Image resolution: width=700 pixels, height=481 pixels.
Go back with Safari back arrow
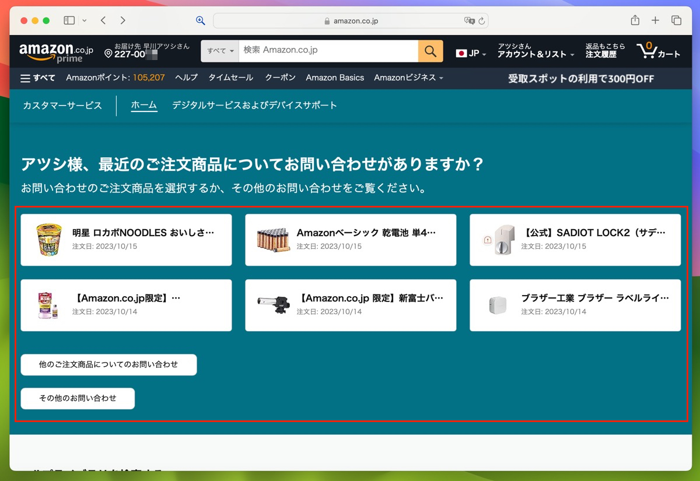click(x=103, y=20)
